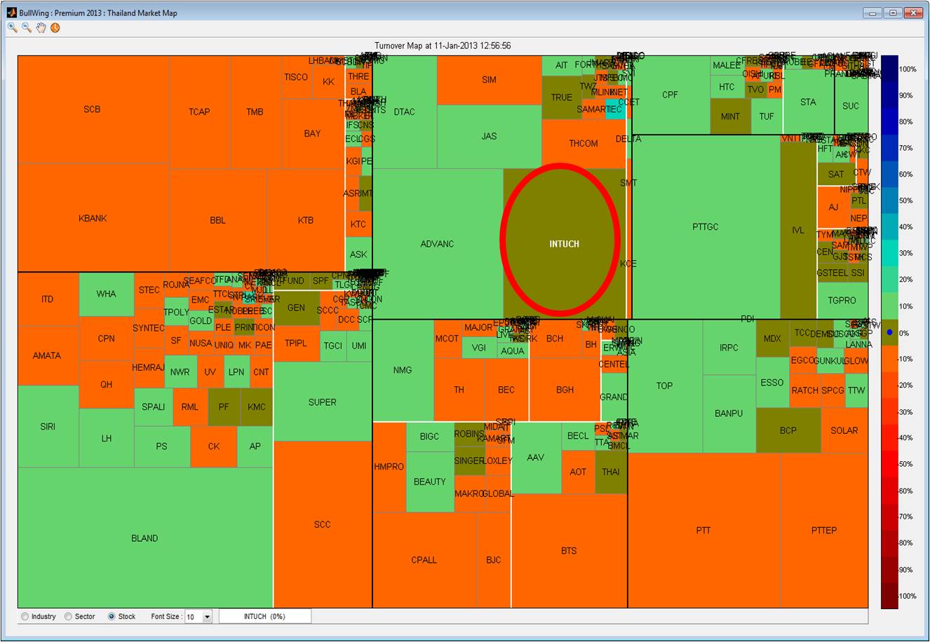Activate the pan hand tool
The height and width of the screenshot is (642, 930).
[x=41, y=27]
